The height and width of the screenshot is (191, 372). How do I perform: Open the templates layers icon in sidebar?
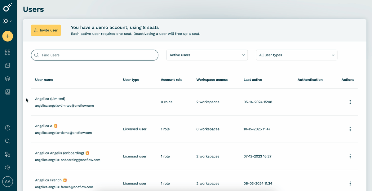point(8,79)
